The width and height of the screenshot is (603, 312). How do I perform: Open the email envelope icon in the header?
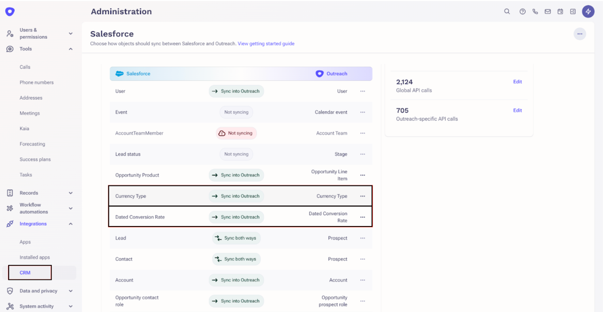coord(548,11)
